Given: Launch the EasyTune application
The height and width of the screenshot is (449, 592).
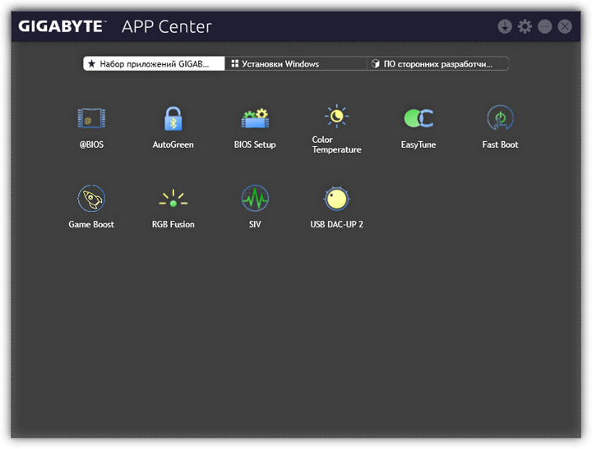Looking at the screenshot, I should tap(419, 119).
